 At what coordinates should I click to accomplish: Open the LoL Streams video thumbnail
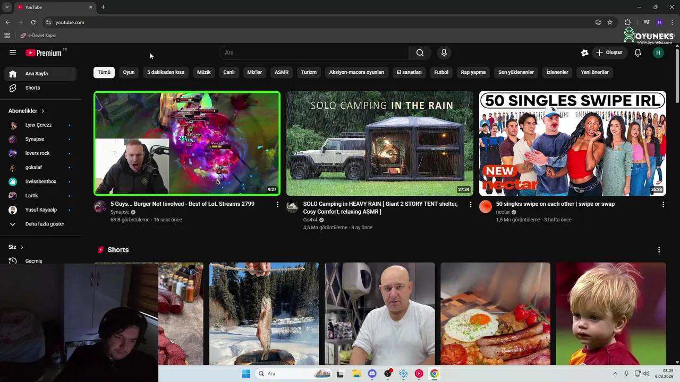(187, 144)
